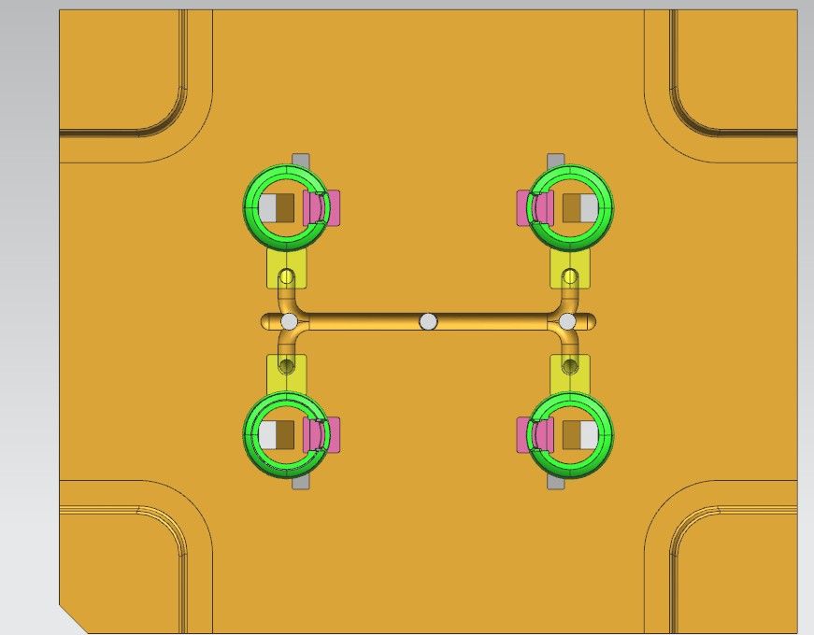
Task: Click the gray tab below bottom-right ring
Action: [556, 484]
